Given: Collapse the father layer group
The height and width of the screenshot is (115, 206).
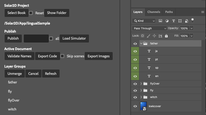Looking at the screenshot, I should click(141, 43).
